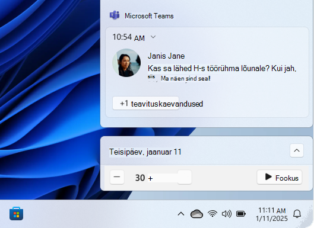Open Wi-Fi network settings icon
This screenshot has height=228, width=314.
(212, 214)
